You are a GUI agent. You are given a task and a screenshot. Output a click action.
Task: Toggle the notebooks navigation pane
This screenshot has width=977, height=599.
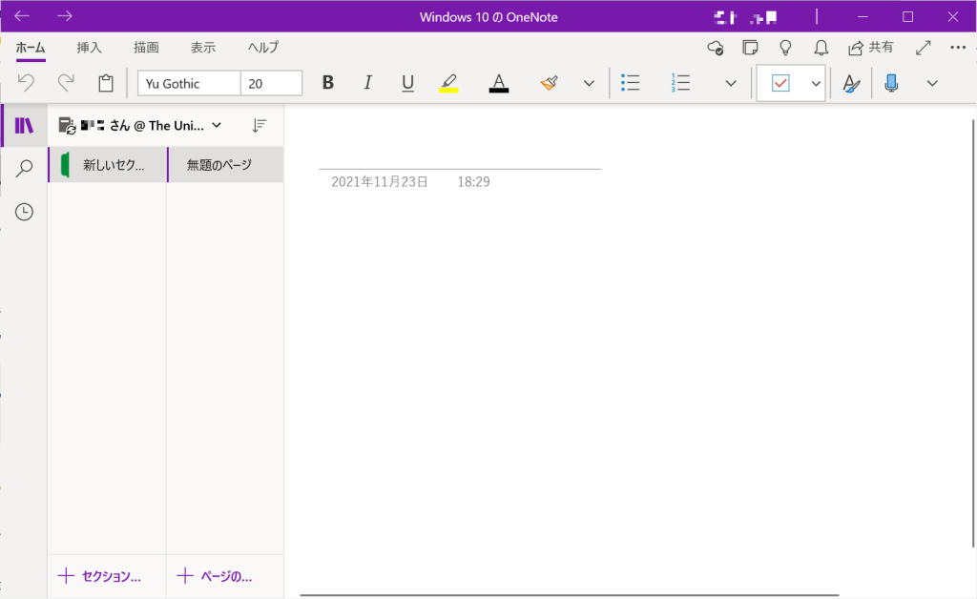(x=24, y=126)
